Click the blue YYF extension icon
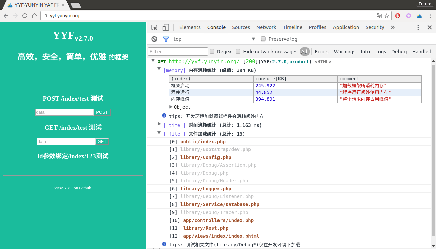This screenshot has width=436, height=249. point(419,16)
